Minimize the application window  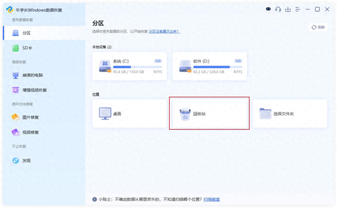308,9
